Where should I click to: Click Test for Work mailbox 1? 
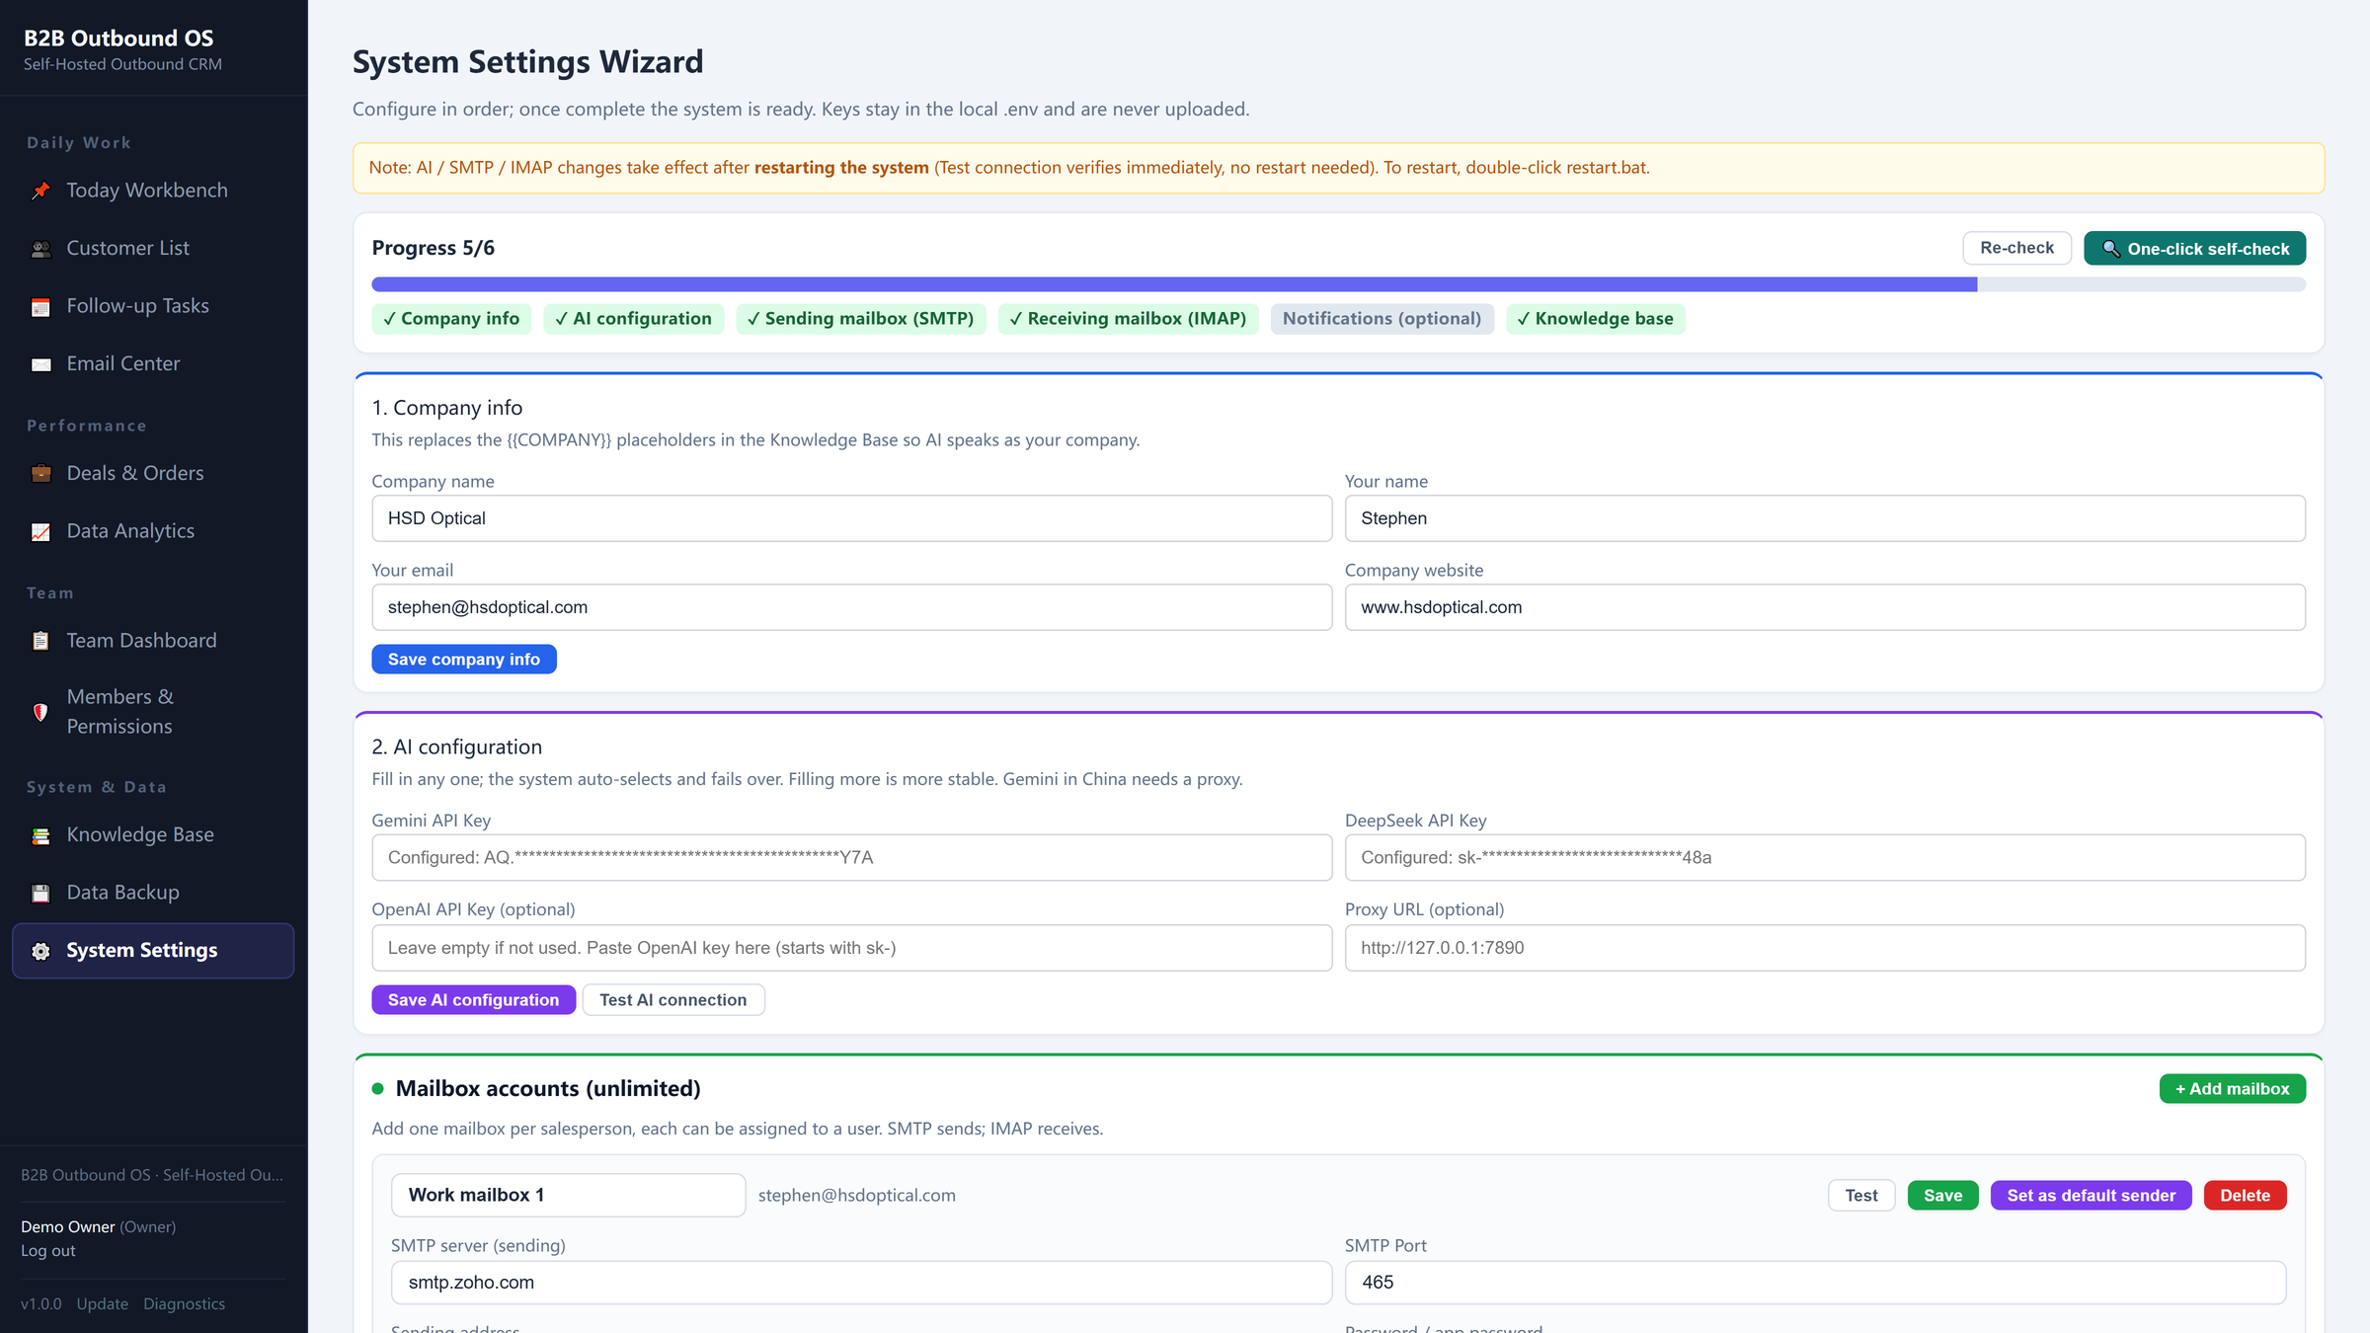[1861, 1196]
